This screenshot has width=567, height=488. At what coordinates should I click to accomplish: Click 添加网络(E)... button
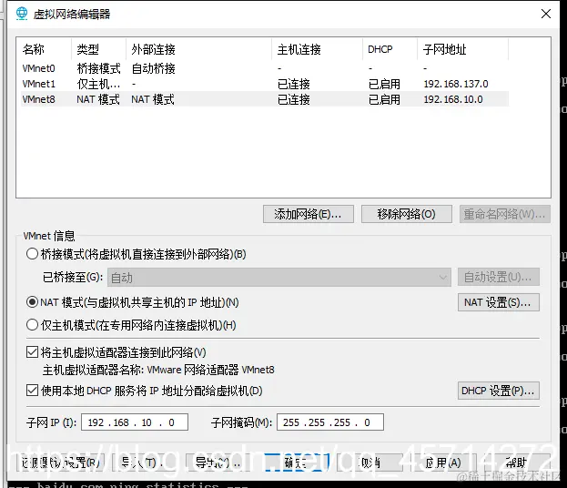(309, 214)
